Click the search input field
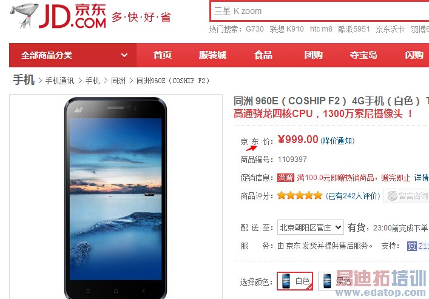Image resolution: width=429 pixels, height=299 pixels. click(319, 11)
